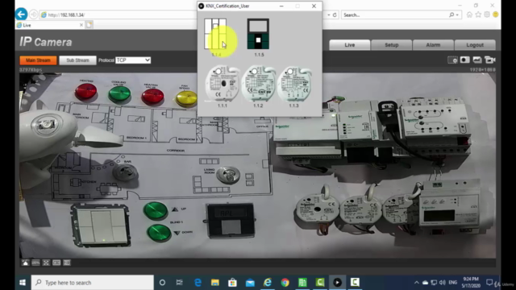Open Task View on the taskbar
This screenshot has height=290, width=516.
[x=179, y=283]
